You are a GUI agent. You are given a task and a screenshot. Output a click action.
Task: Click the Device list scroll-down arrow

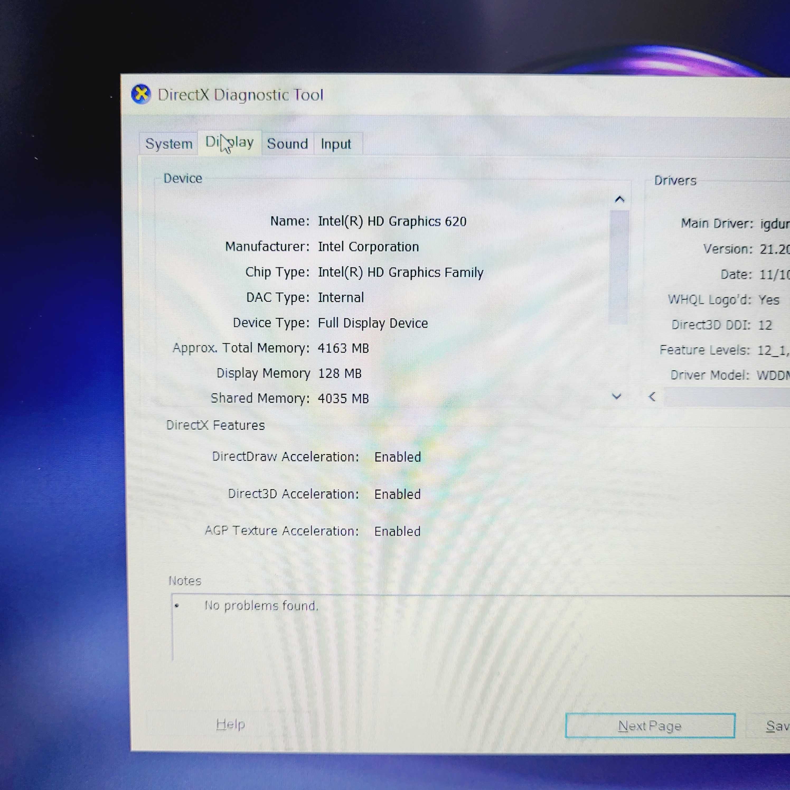click(617, 396)
